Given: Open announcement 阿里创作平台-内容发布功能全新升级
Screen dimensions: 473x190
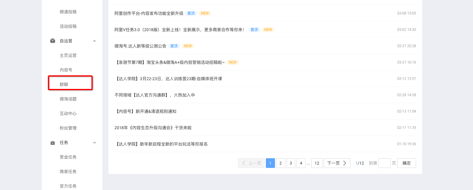Looking at the screenshot, I should [149, 13].
